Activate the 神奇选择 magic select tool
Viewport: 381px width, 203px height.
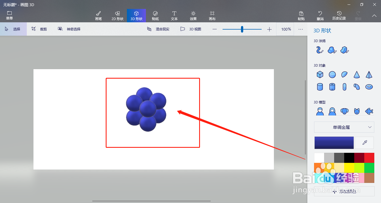point(69,29)
